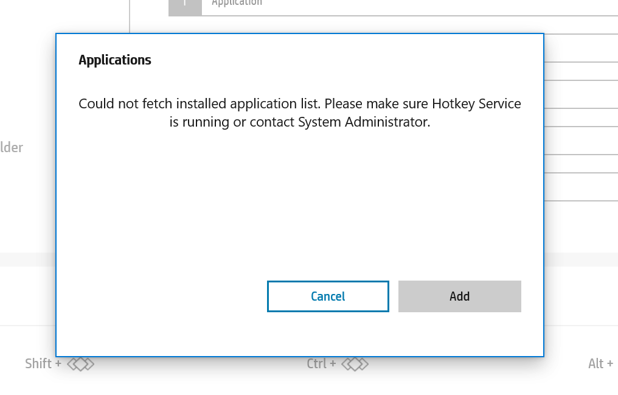This screenshot has width=618, height=395.
Task: Click the "Application" row behind the dialog
Action: [x=237, y=3]
